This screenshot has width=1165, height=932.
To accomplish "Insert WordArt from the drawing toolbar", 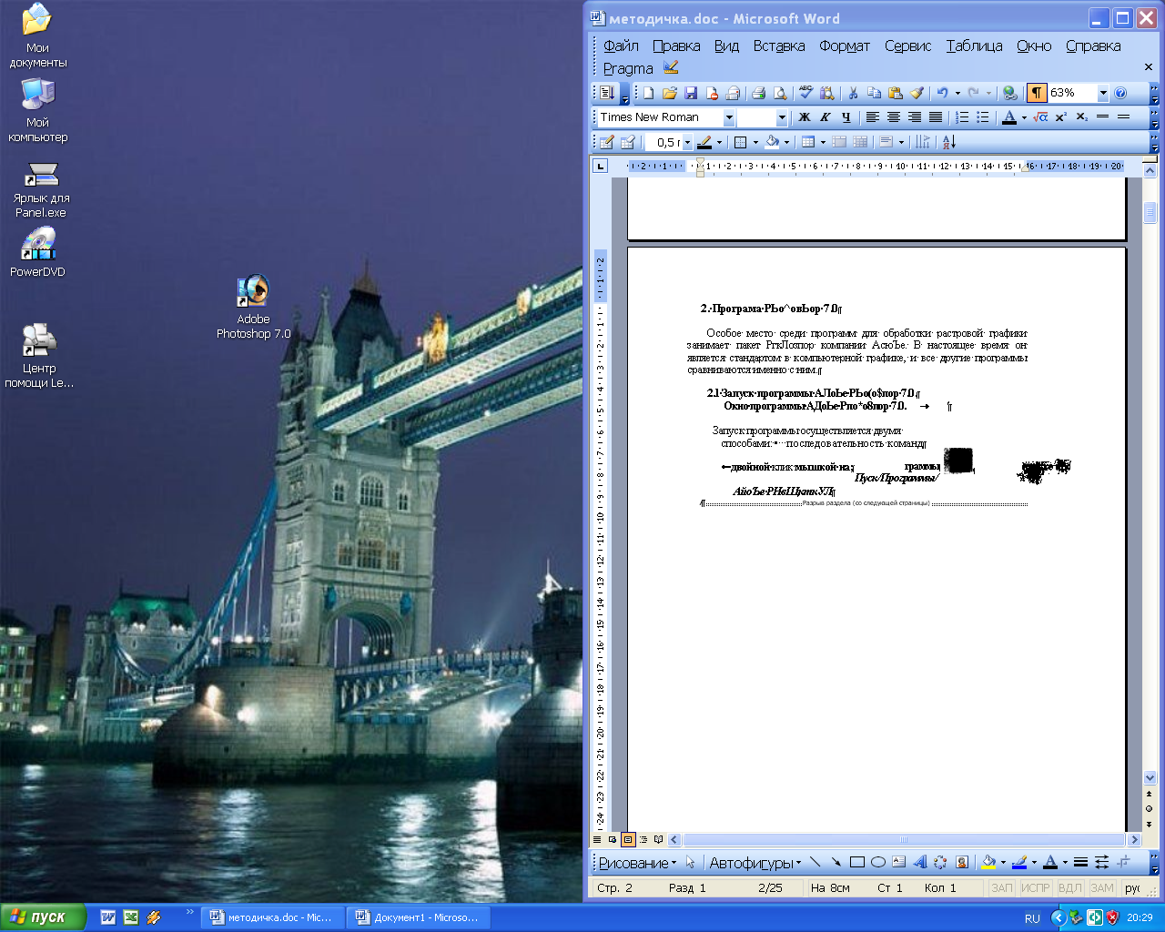I will point(919,863).
